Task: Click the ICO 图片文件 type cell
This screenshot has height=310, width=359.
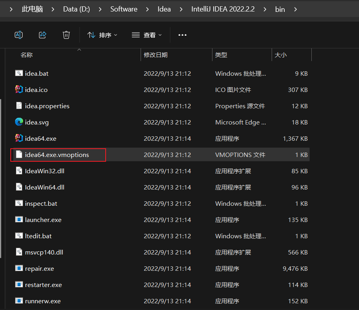Action: 233,90
